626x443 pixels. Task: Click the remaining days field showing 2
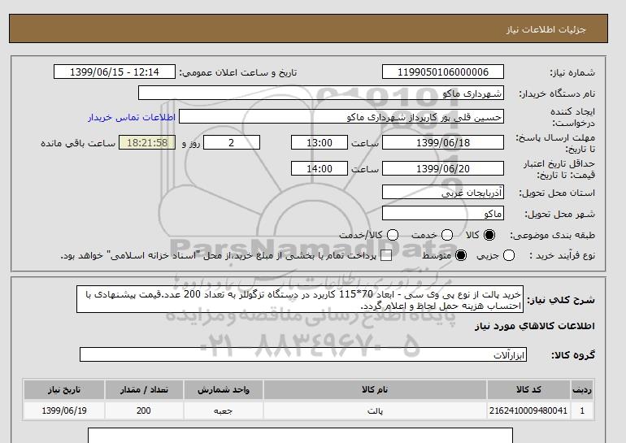pos(232,142)
